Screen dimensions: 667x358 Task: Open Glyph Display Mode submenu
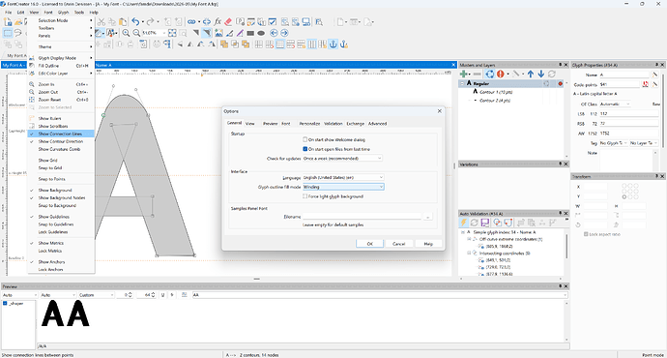60,58
